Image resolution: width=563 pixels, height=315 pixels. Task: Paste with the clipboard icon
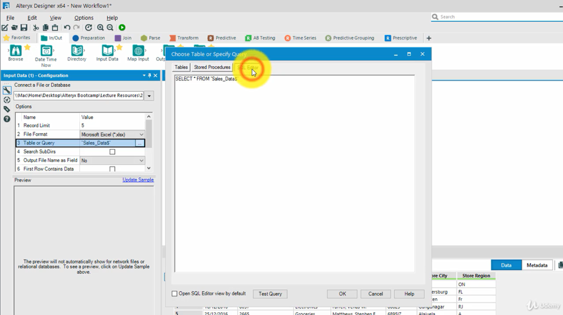55,28
